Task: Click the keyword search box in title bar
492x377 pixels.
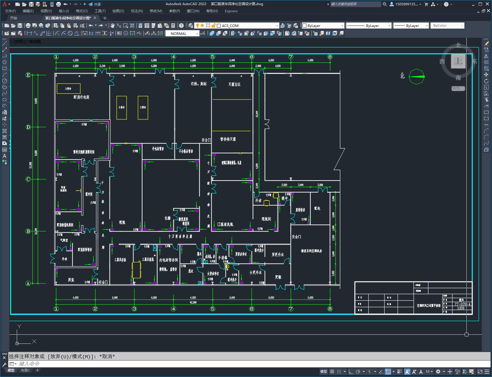Action: point(356,4)
